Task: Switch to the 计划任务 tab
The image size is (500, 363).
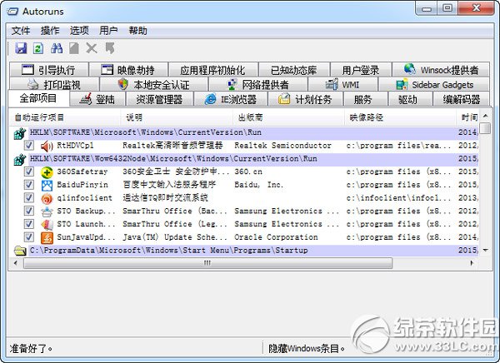Action: tap(306, 99)
